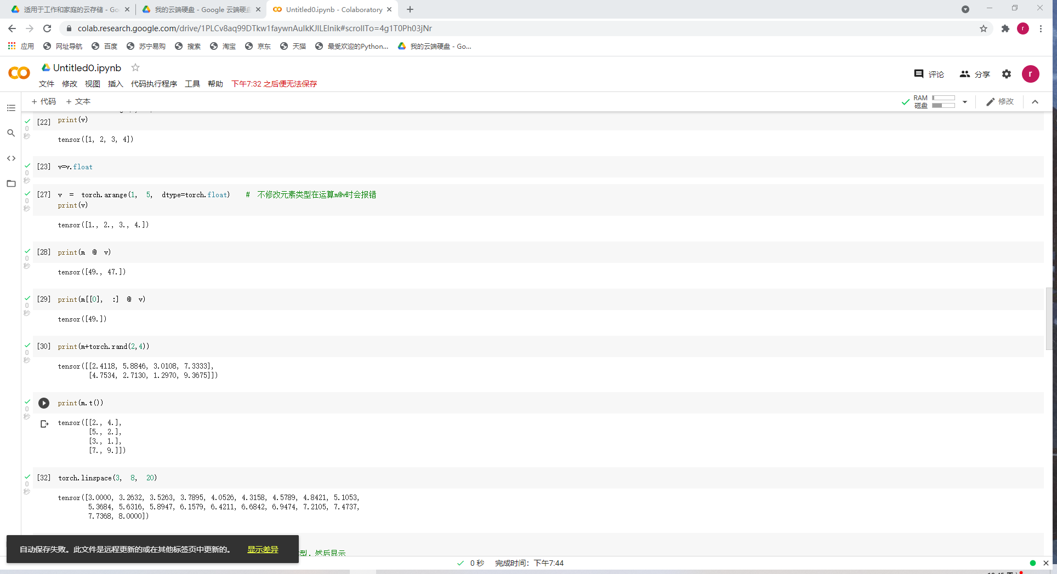Open Colab settings with the gear icon
Screen dimensions: 1057x574
coord(1007,74)
